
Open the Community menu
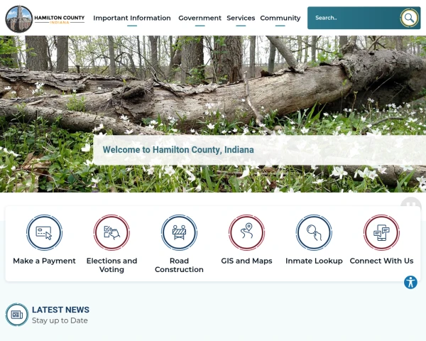280,18
